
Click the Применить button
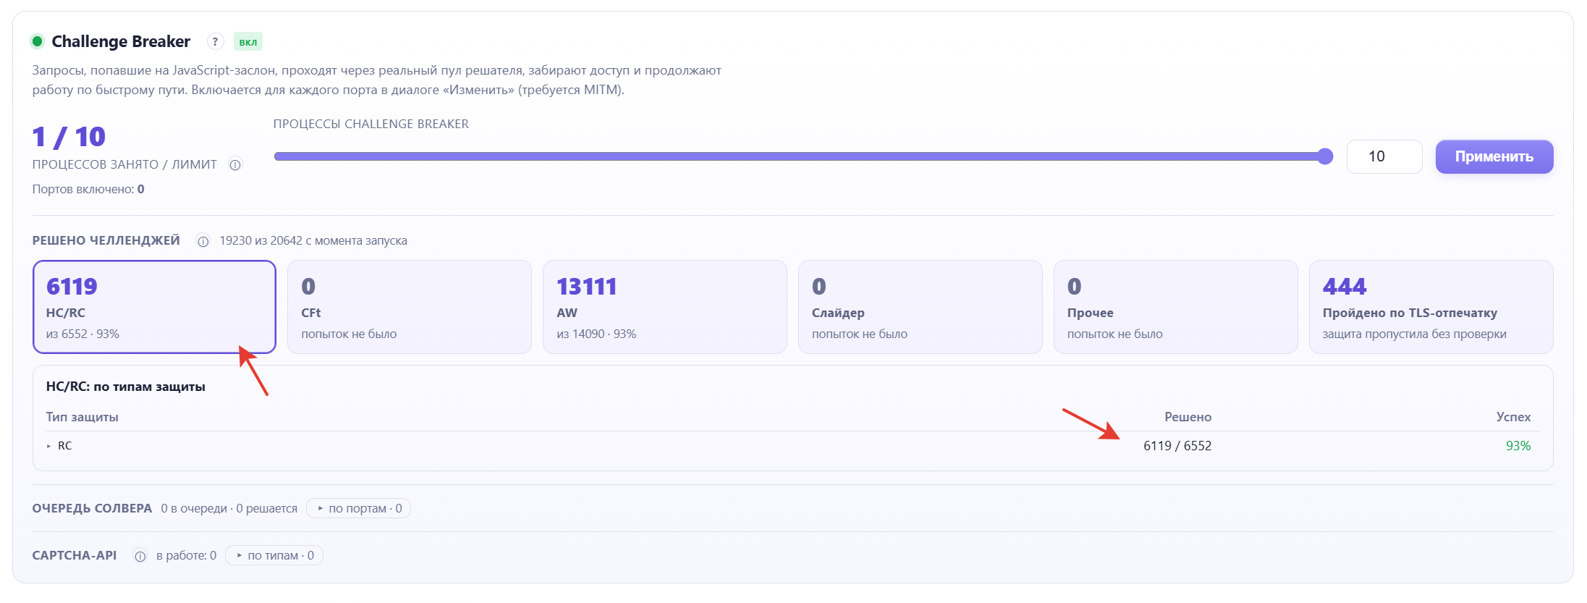pos(1494,156)
